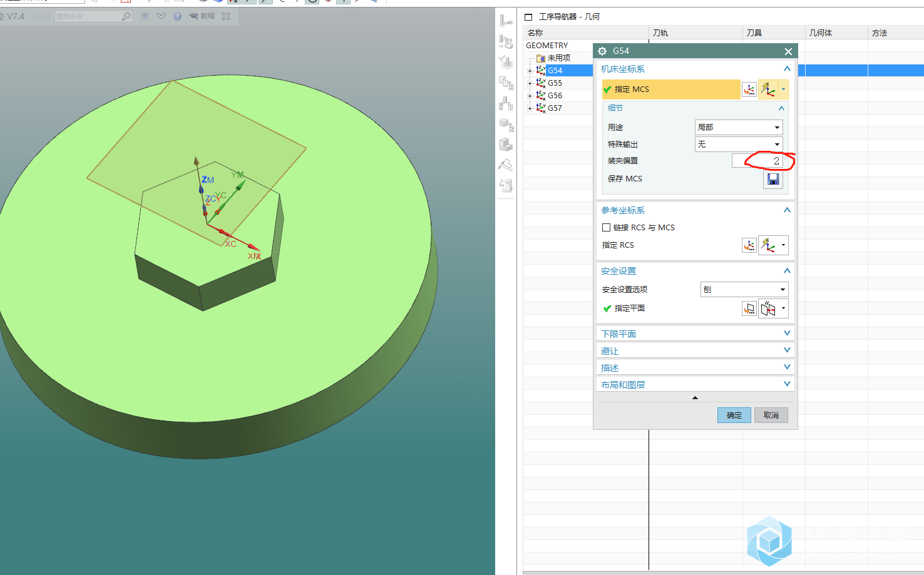
Task: Toggle the full screen icon
Action: pyautogui.click(x=145, y=16)
